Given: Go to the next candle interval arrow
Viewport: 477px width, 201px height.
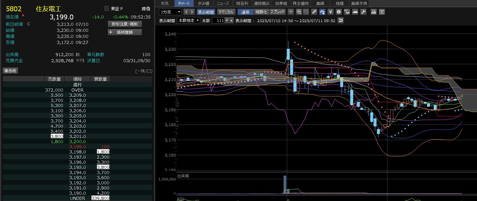Looking at the screenshot, I should coord(192,12).
